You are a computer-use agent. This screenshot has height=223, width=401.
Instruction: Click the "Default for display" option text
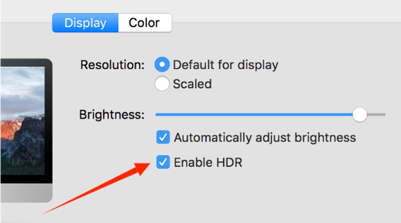click(x=226, y=65)
